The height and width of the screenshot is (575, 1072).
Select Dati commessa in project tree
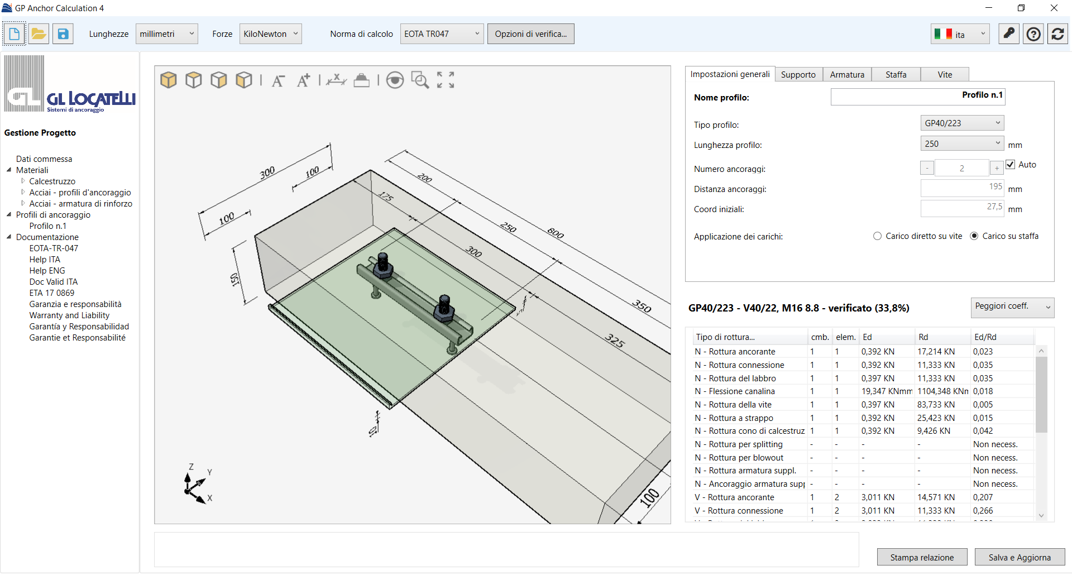point(44,159)
